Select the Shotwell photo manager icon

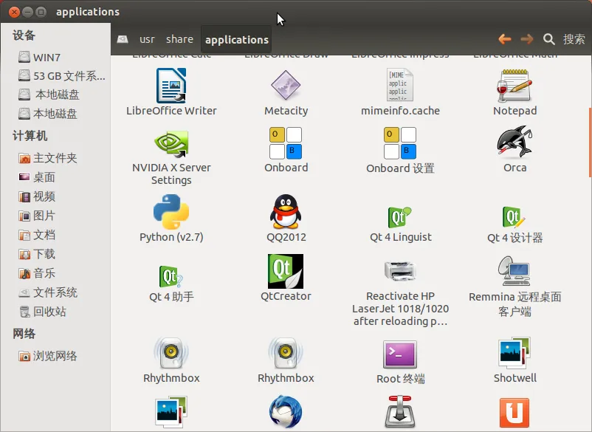coord(514,353)
